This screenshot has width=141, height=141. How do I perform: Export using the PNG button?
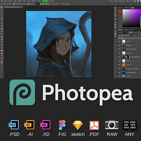pos(43,4)
